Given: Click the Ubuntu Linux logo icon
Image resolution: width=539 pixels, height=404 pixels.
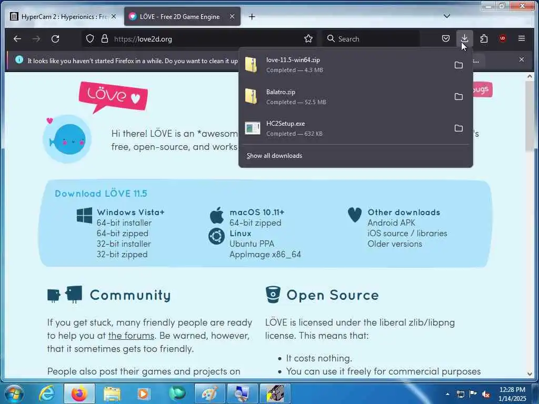Looking at the screenshot, I should 216,236.
